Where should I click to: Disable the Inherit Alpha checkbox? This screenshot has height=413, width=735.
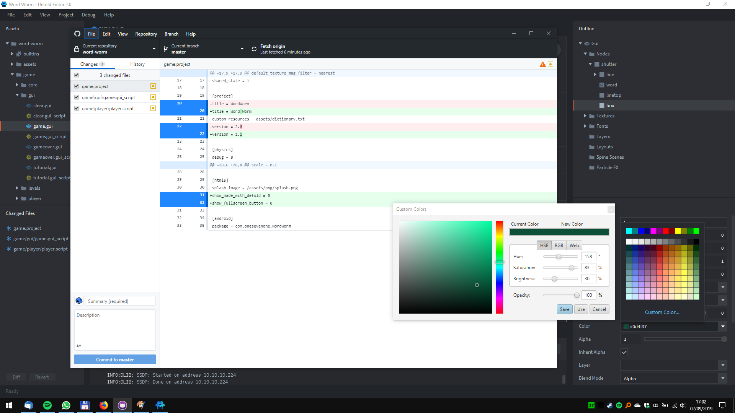[x=624, y=352]
